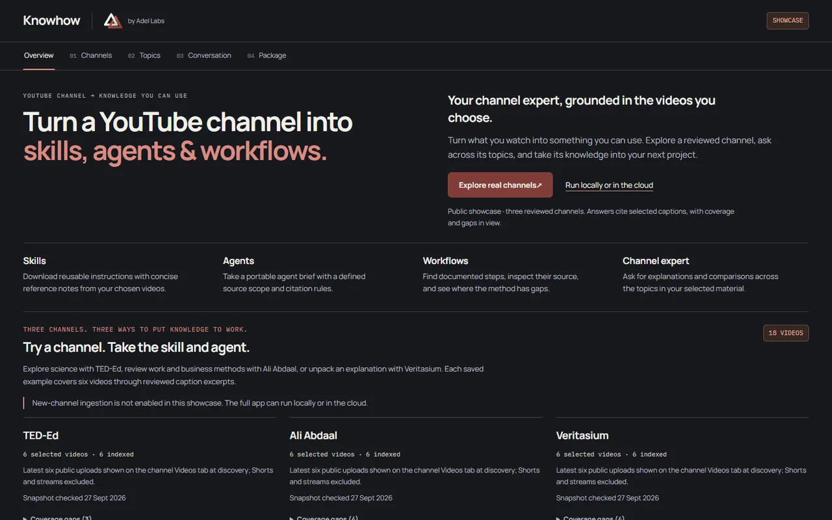
Task: Expand Coverage gaps under Veritasium
Action: [590, 517]
